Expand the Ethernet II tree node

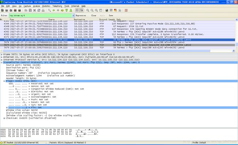pyautogui.click(x=2, y=57)
